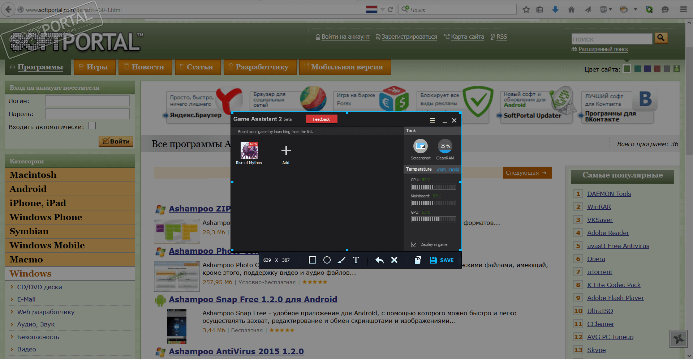693x359 pixels.
Task: Select the rectangle drawing tool
Action: 313,260
